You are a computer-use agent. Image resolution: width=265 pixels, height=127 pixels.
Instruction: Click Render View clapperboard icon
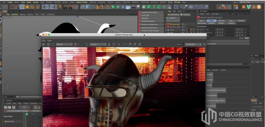coord(66,7)
